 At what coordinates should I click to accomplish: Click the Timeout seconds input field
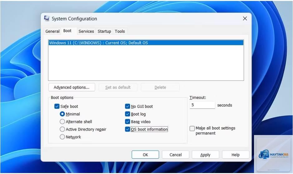click(202, 105)
